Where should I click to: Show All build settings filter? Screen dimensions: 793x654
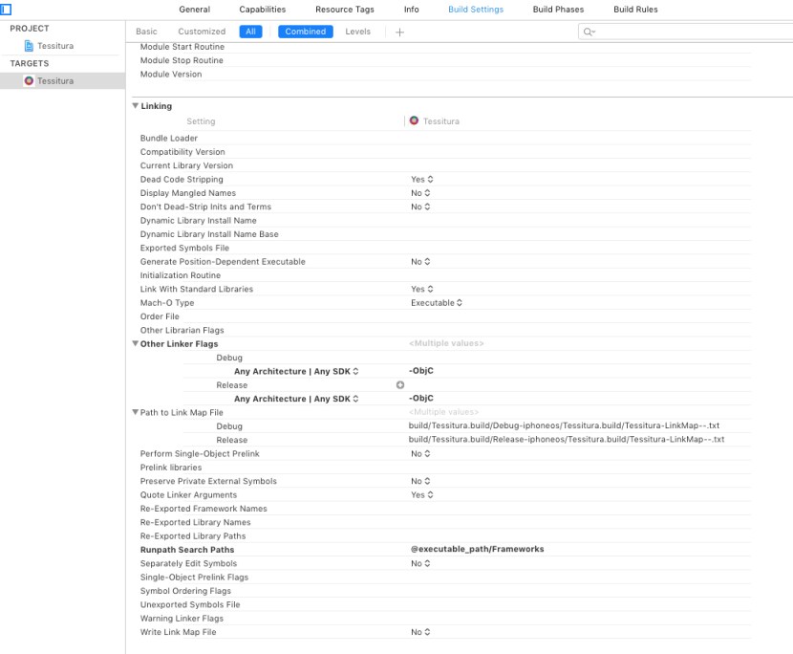pos(250,32)
